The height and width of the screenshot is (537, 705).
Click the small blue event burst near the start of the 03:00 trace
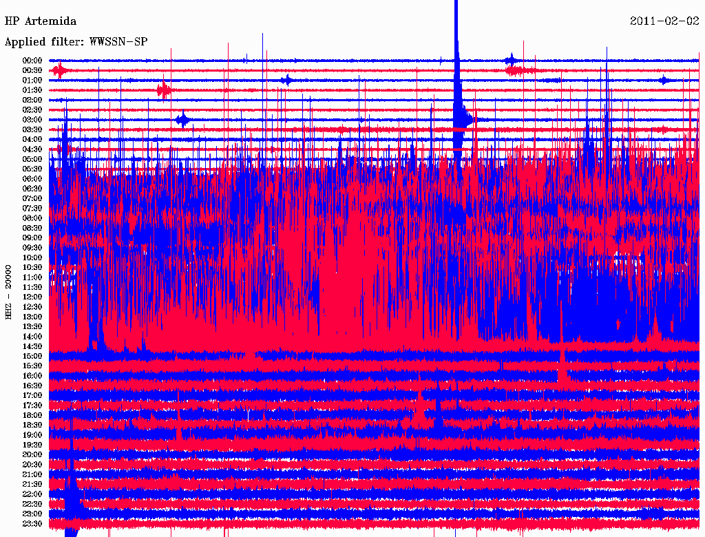tap(182, 120)
